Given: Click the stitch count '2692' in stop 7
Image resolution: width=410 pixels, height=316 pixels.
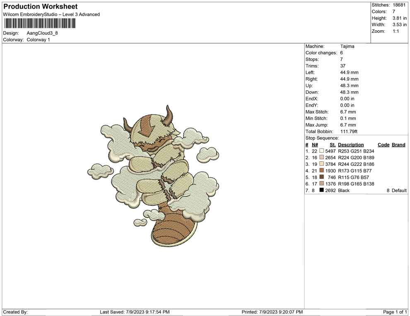Looking at the screenshot, I should coord(330,190).
